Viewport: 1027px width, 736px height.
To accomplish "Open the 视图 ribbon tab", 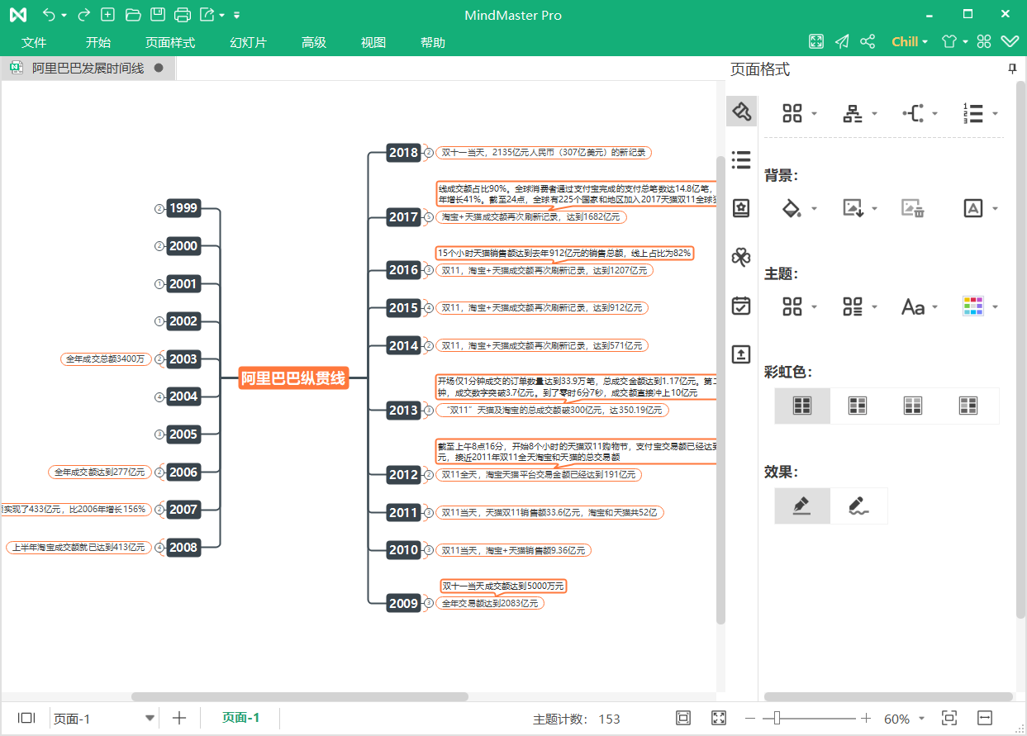I will pos(373,43).
